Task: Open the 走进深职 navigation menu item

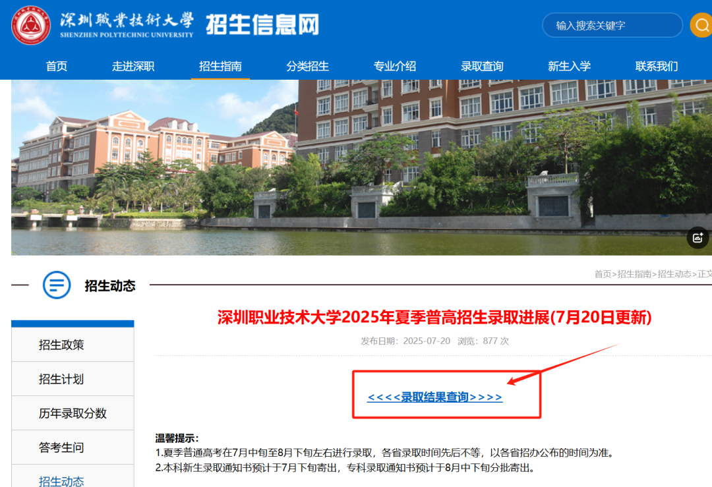Action: point(133,67)
